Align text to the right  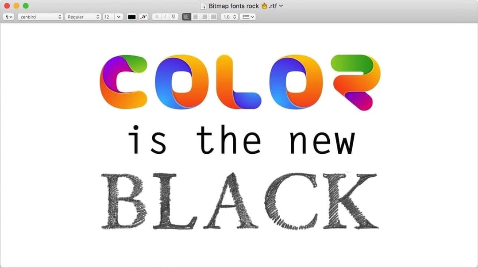point(204,17)
